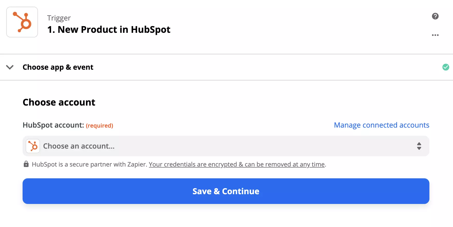Click the stepper arrows on the account selector
This screenshot has height=227, width=453.
pyautogui.click(x=419, y=146)
